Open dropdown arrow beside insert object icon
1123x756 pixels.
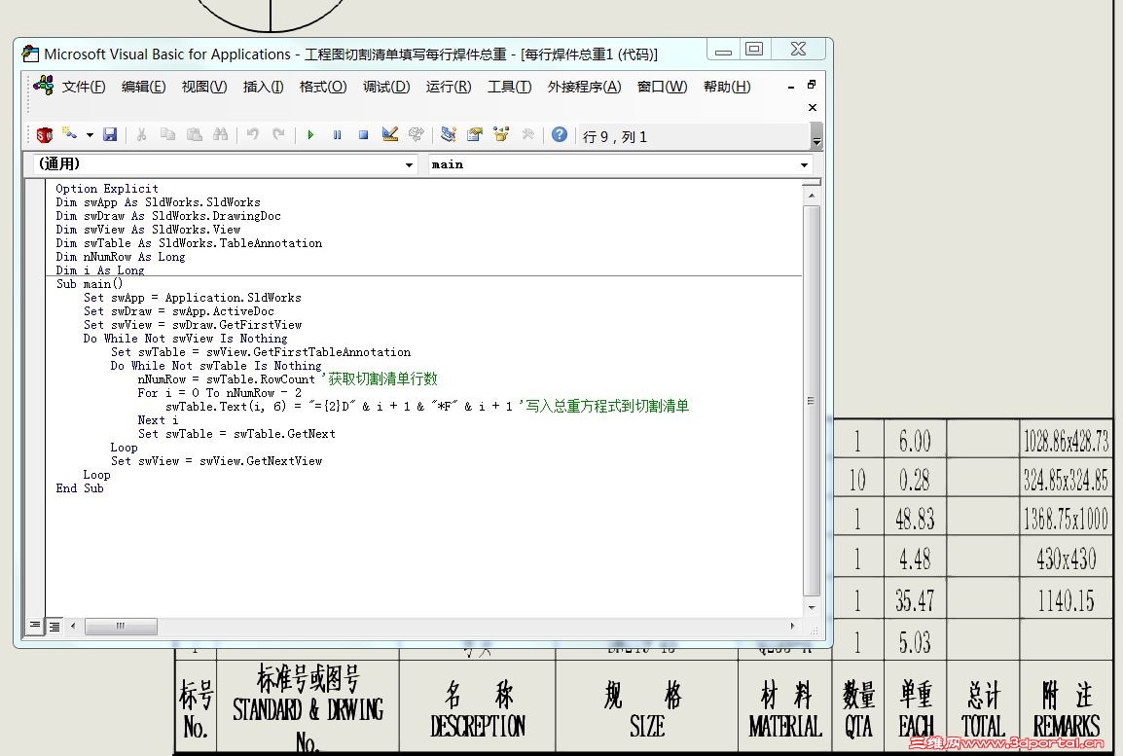(x=90, y=135)
